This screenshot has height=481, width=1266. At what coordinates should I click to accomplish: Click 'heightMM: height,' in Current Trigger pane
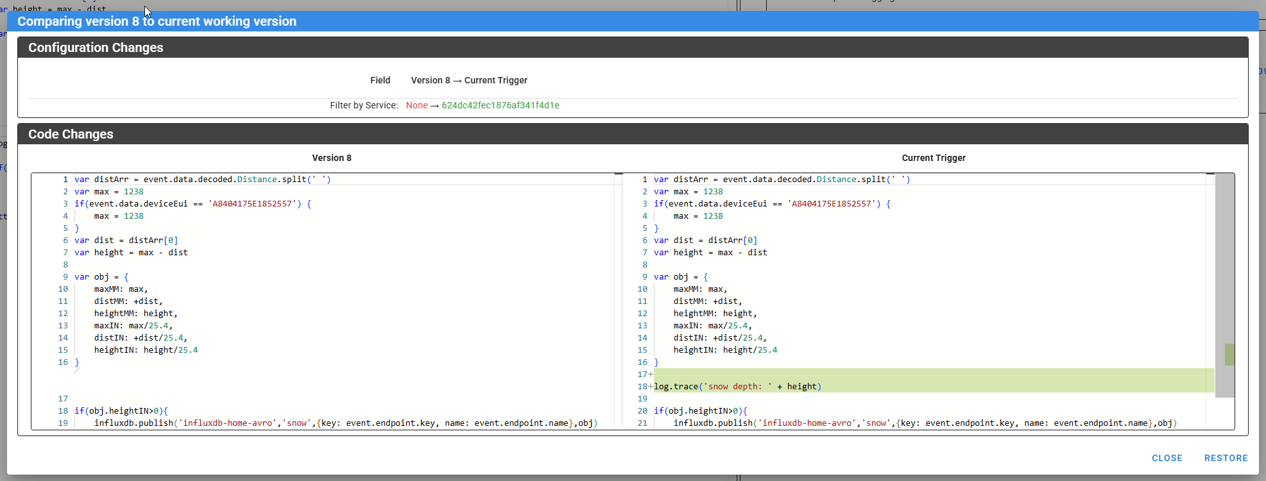pyautogui.click(x=715, y=314)
